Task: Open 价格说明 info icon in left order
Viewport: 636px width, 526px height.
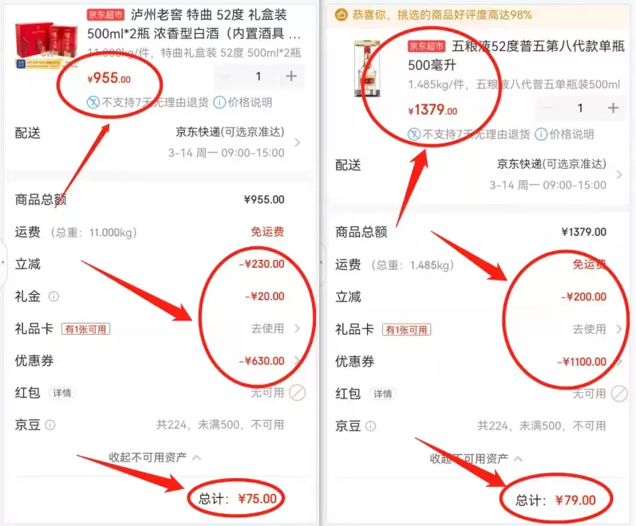Action: click(219, 102)
